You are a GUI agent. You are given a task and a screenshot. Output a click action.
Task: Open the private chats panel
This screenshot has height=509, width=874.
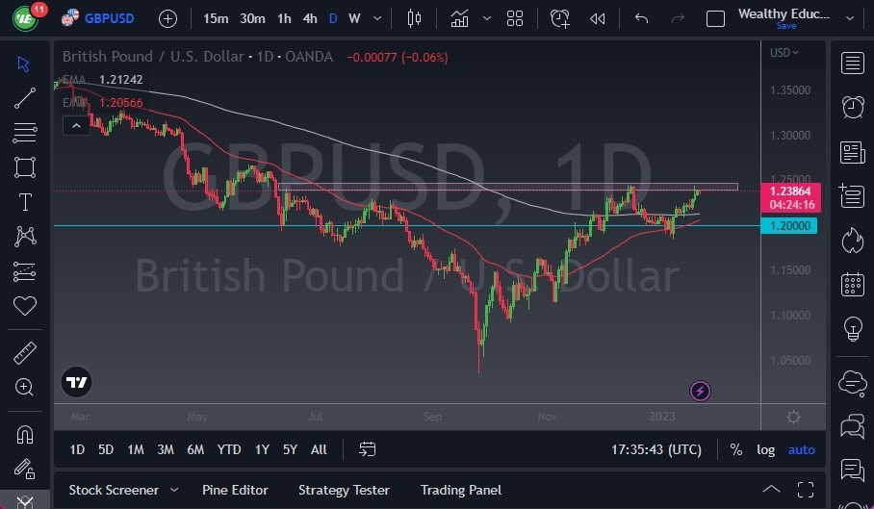tap(852, 427)
